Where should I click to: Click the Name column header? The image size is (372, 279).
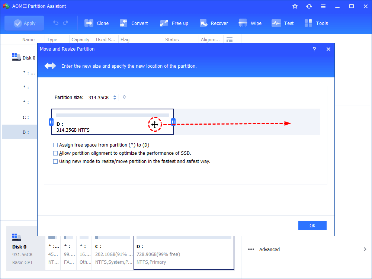pyautogui.click(x=28, y=40)
